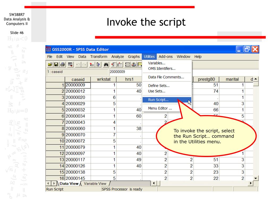Screen dimensions: 272x204
Task: Open Menu Editor ... from the menu
Action: click(x=167, y=108)
